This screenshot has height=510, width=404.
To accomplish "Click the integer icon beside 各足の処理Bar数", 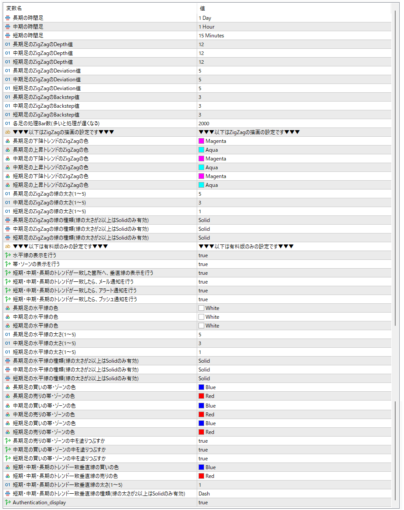I will [x=8, y=123].
